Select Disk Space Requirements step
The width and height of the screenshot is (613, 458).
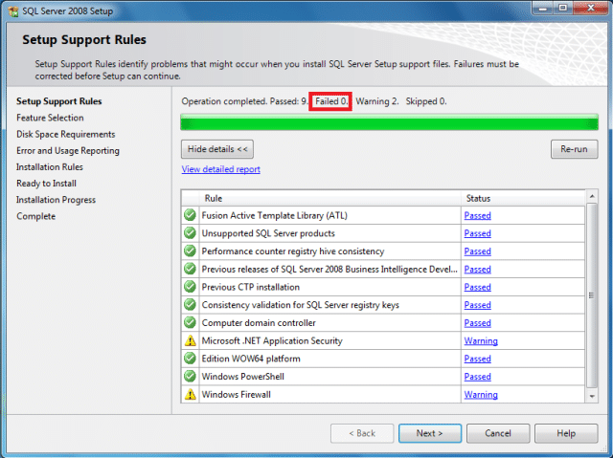coord(66,134)
